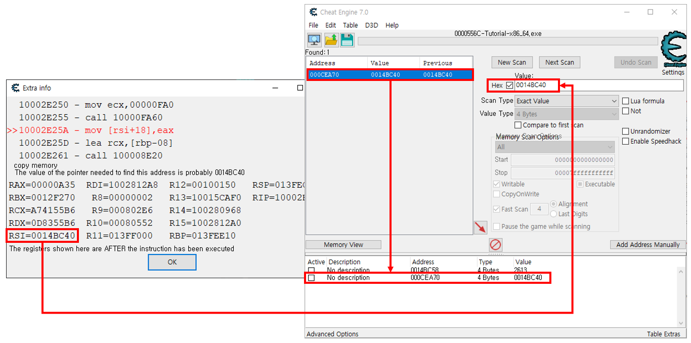Viewport: 691px width, 343px height.
Task: Click the scan progress bar
Action: coord(508,41)
